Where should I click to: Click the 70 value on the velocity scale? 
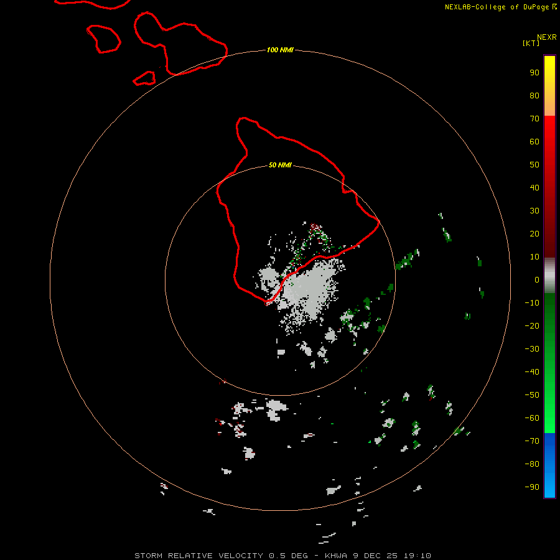click(534, 119)
